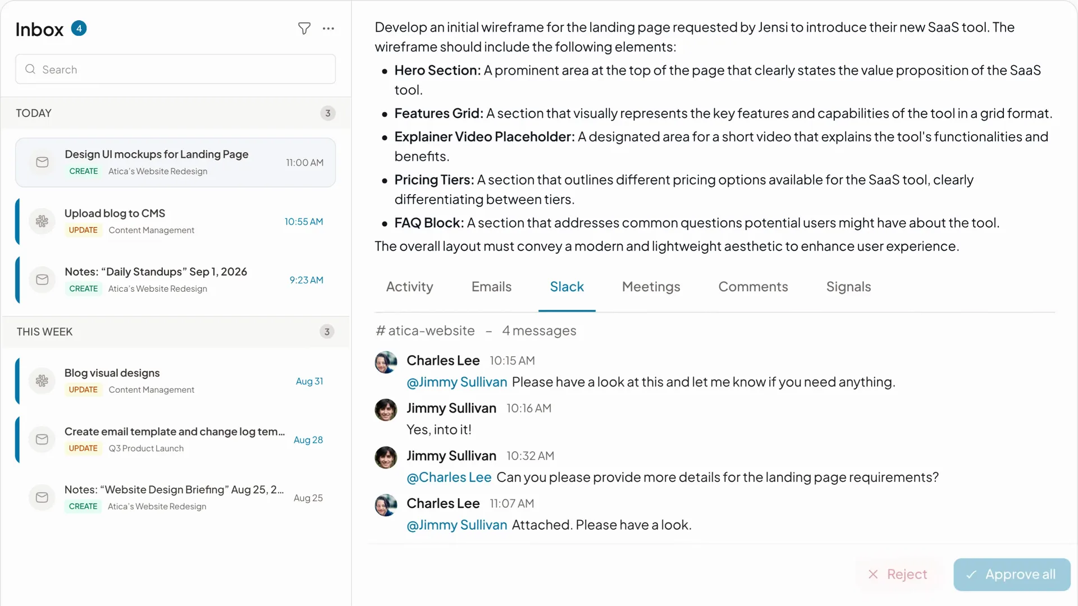1078x606 pixels.
Task: Click mail icon beside Website Design Briefing notes
Action: pyautogui.click(x=42, y=497)
